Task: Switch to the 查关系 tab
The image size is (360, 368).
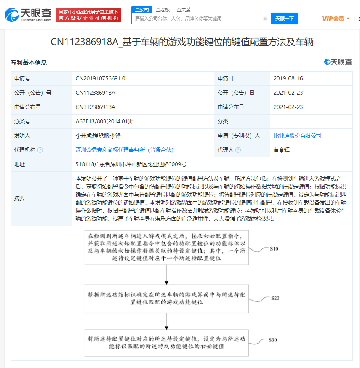Action: click(183, 9)
